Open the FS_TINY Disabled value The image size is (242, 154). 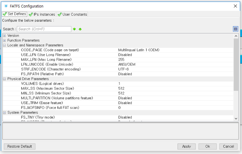(x=125, y=117)
